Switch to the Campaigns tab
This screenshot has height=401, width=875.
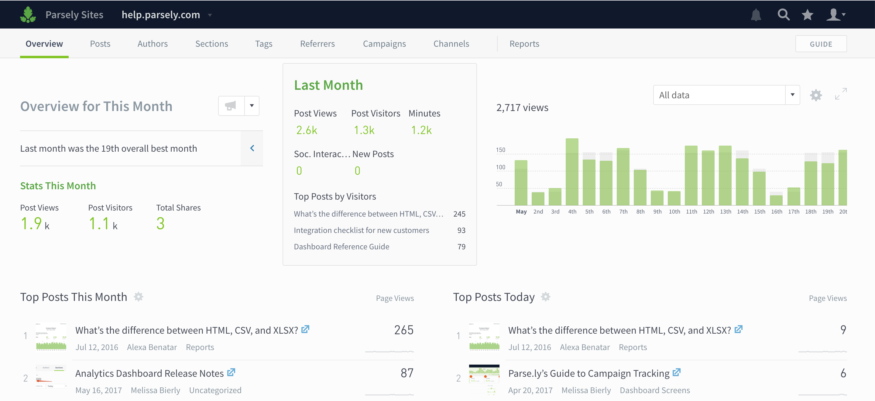pos(384,44)
